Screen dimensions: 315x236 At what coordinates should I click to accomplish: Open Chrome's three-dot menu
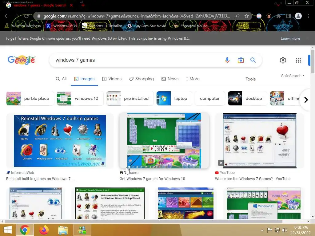coord(308,16)
